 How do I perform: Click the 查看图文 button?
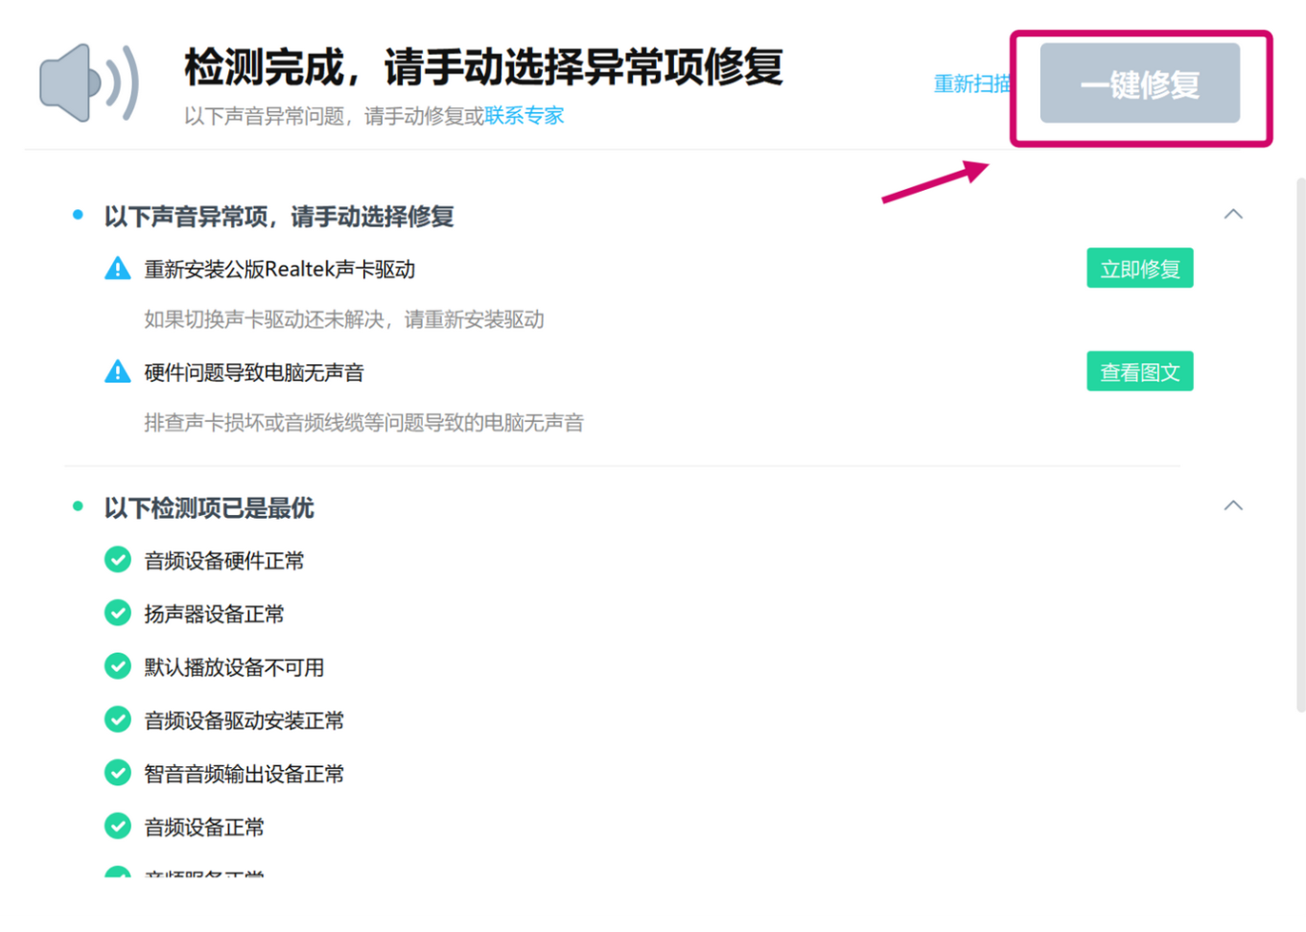coord(1139,371)
